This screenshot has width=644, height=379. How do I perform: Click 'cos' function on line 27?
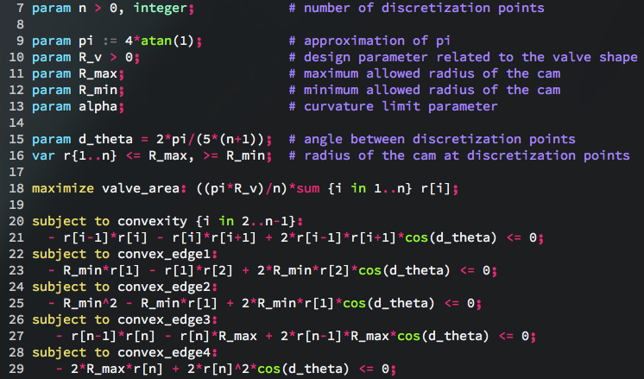pyautogui.click(x=408, y=337)
